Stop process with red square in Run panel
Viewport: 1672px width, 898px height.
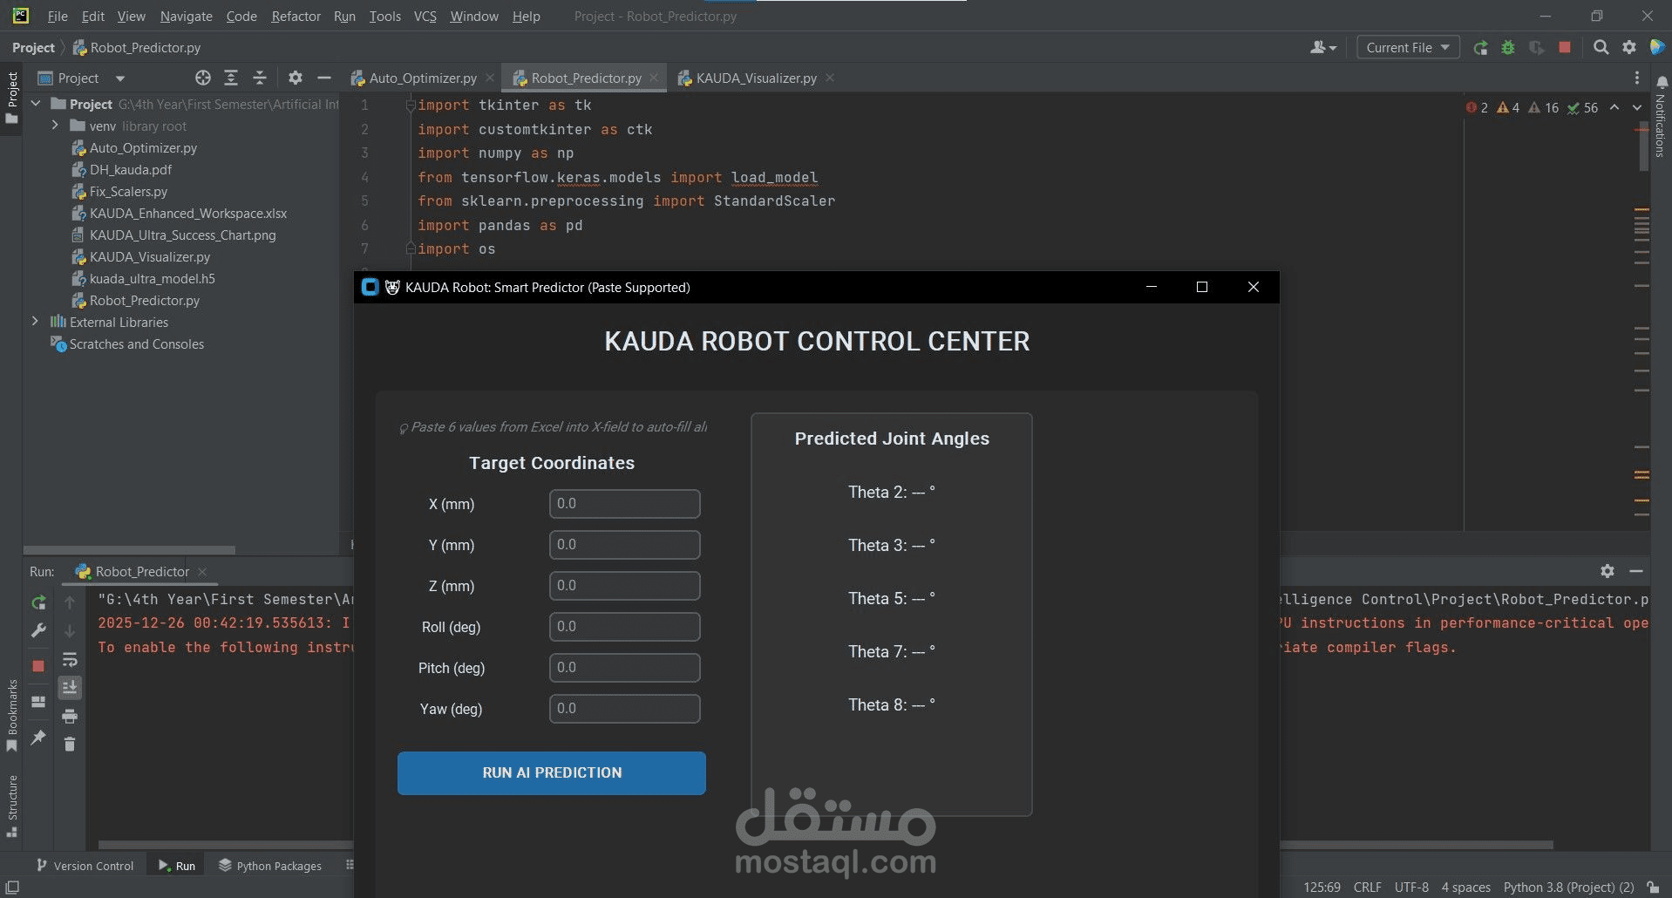(38, 665)
